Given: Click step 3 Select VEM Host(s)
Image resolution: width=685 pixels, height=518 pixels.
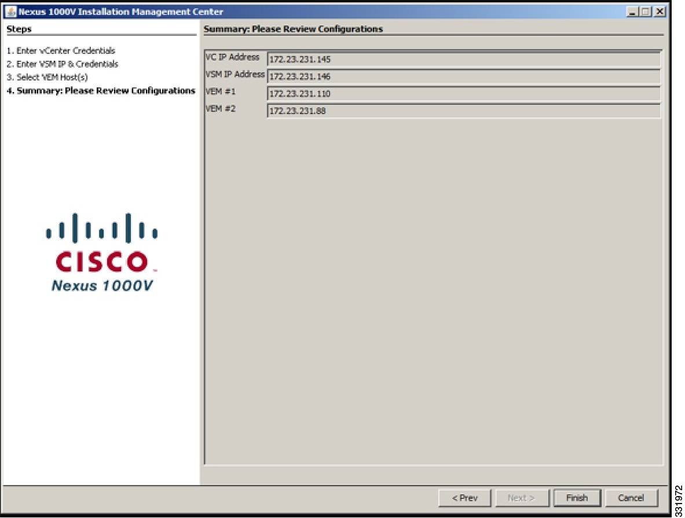Looking at the screenshot, I should pyautogui.click(x=47, y=78).
